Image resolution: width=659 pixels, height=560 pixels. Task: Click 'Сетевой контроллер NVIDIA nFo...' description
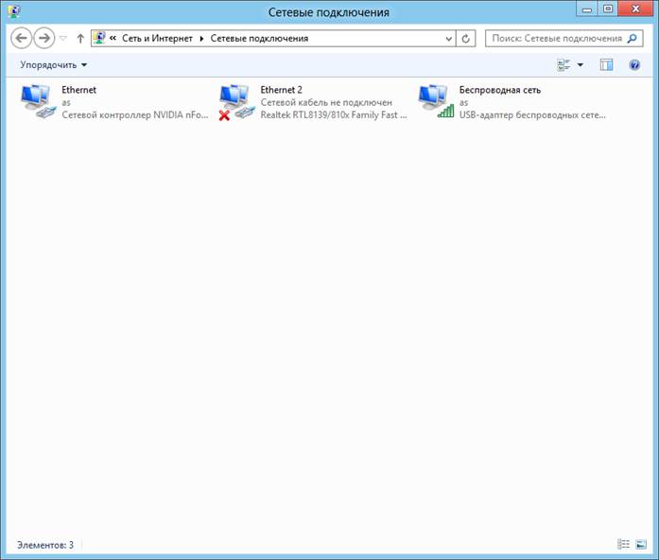tap(135, 114)
